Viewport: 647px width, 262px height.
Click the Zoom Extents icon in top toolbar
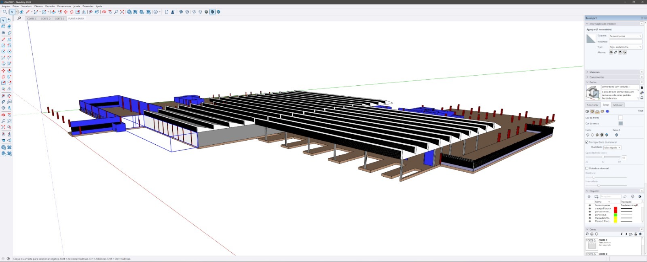122,12
